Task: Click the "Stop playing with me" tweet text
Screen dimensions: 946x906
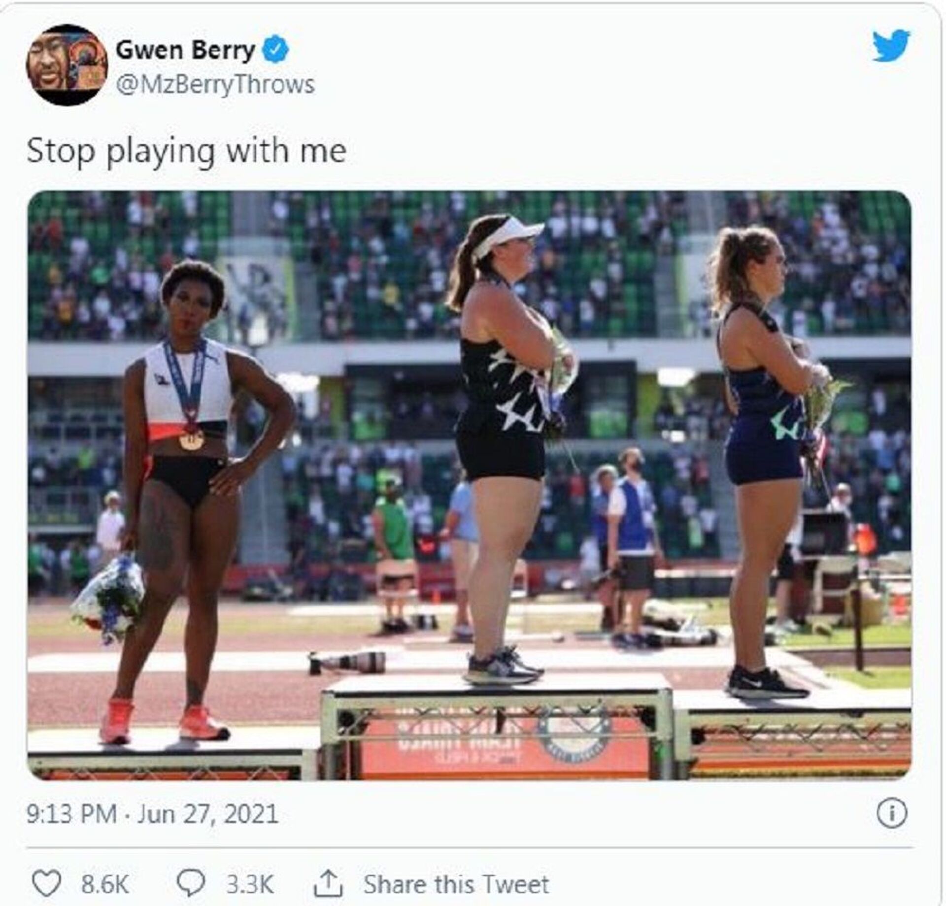Action: click(x=186, y=151)
